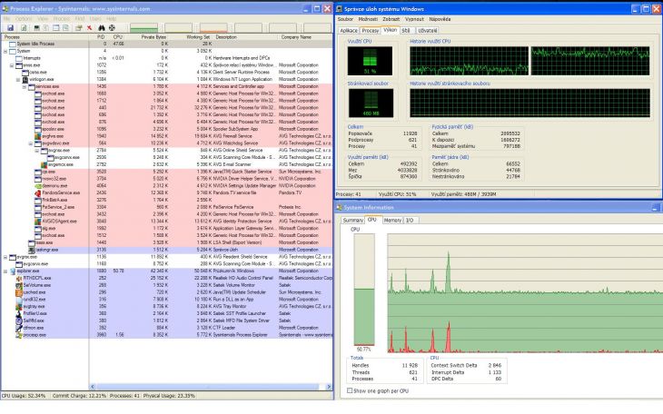Click the ctfmon.exe pen icon

click(19, 328)
